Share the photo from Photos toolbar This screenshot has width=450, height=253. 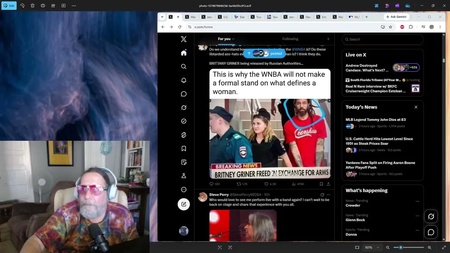(x=53, y=6)
